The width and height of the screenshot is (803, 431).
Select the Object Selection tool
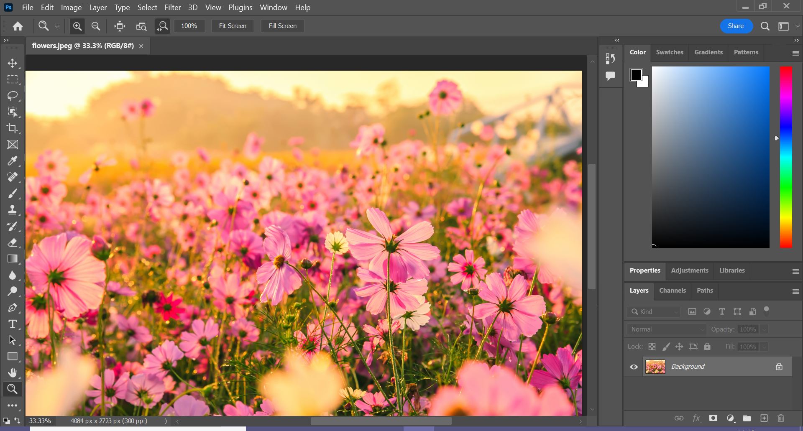pos(13,112)
